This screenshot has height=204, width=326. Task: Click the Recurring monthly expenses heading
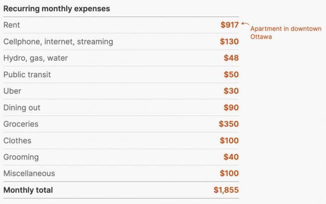[57, 9]
